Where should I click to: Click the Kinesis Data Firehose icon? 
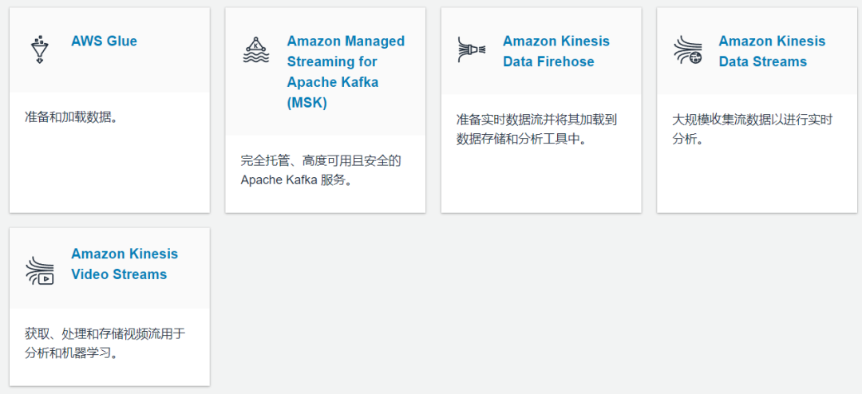point(471,49)
